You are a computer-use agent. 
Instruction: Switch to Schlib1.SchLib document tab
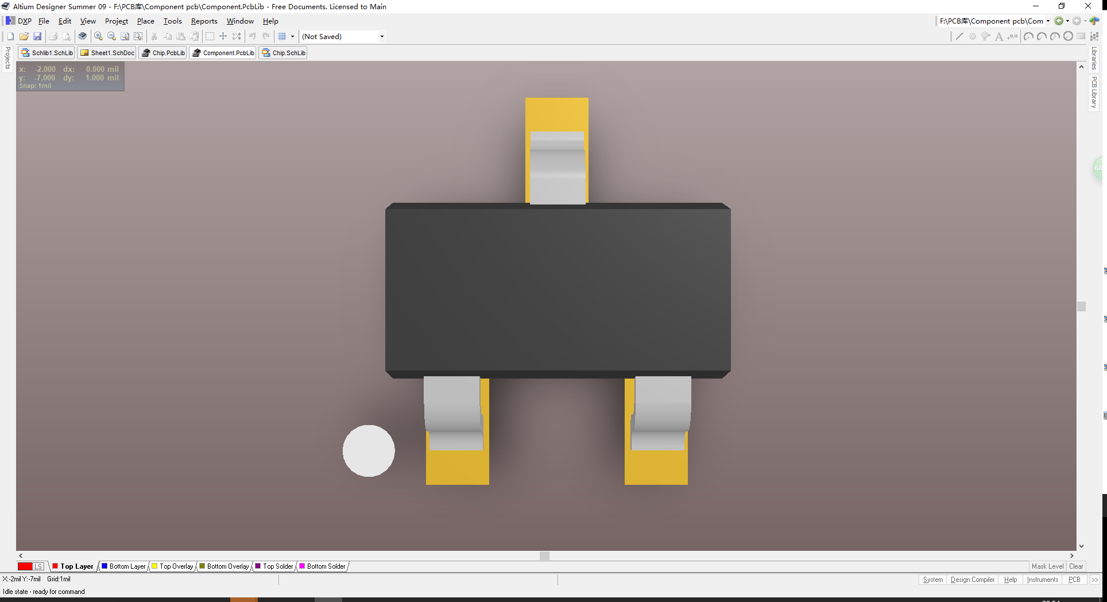[47, 53]
